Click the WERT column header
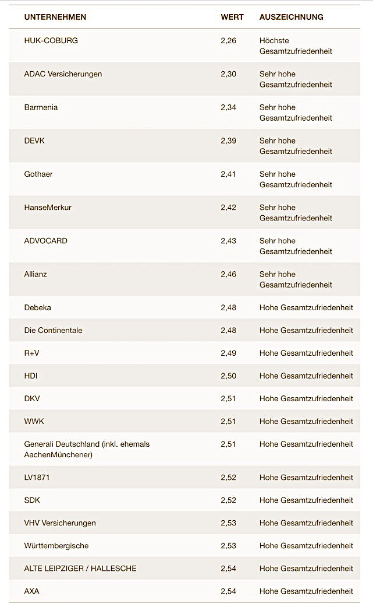 point(232,17)
